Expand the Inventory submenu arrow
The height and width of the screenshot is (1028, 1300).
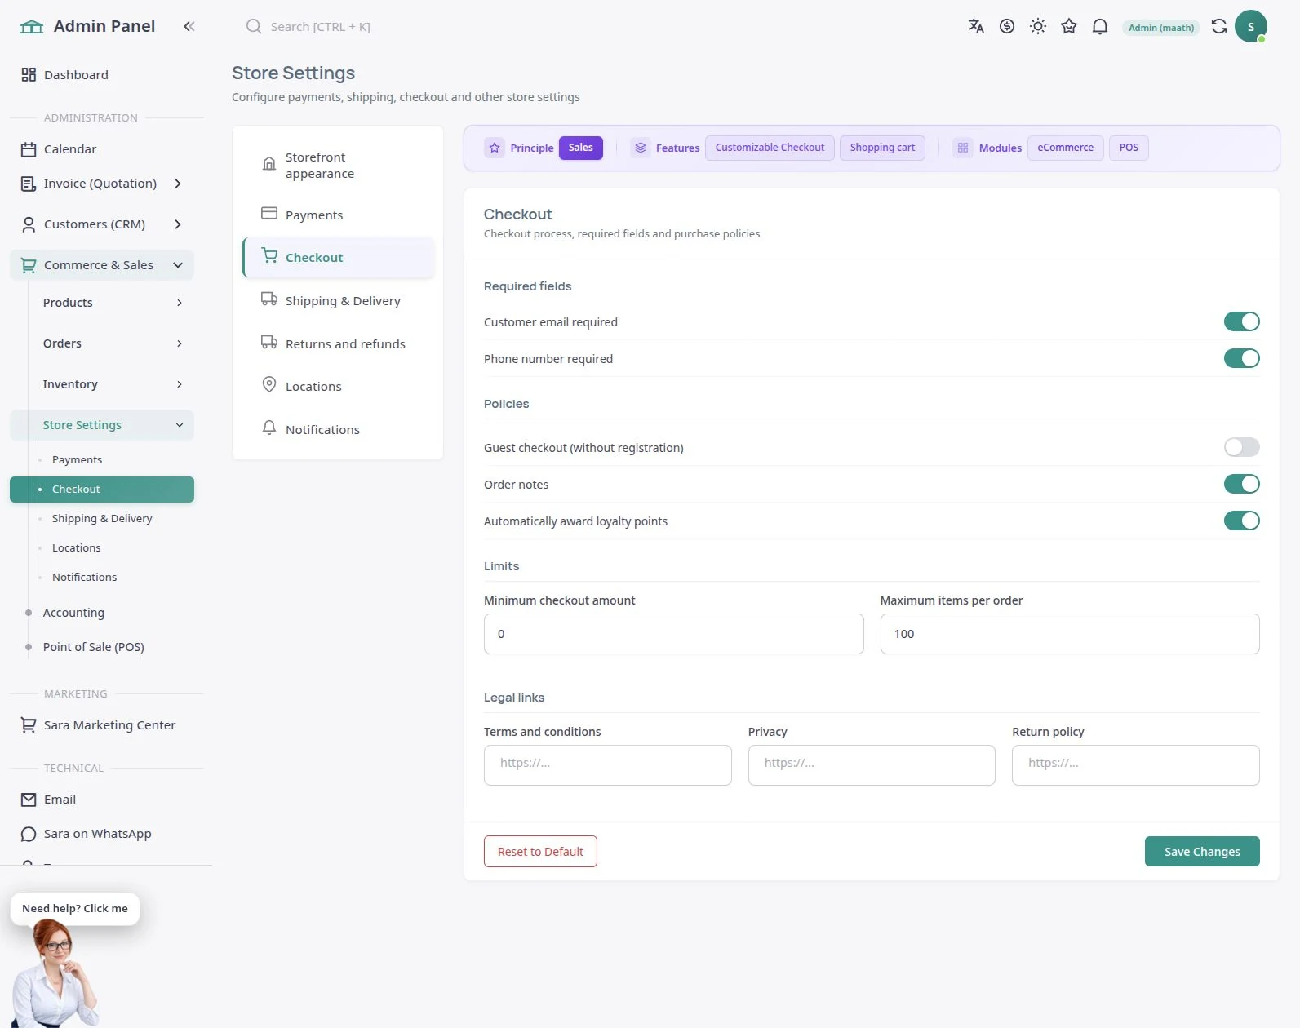[180, 384]
